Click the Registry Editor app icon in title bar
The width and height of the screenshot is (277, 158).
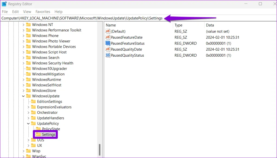(4, 4)
